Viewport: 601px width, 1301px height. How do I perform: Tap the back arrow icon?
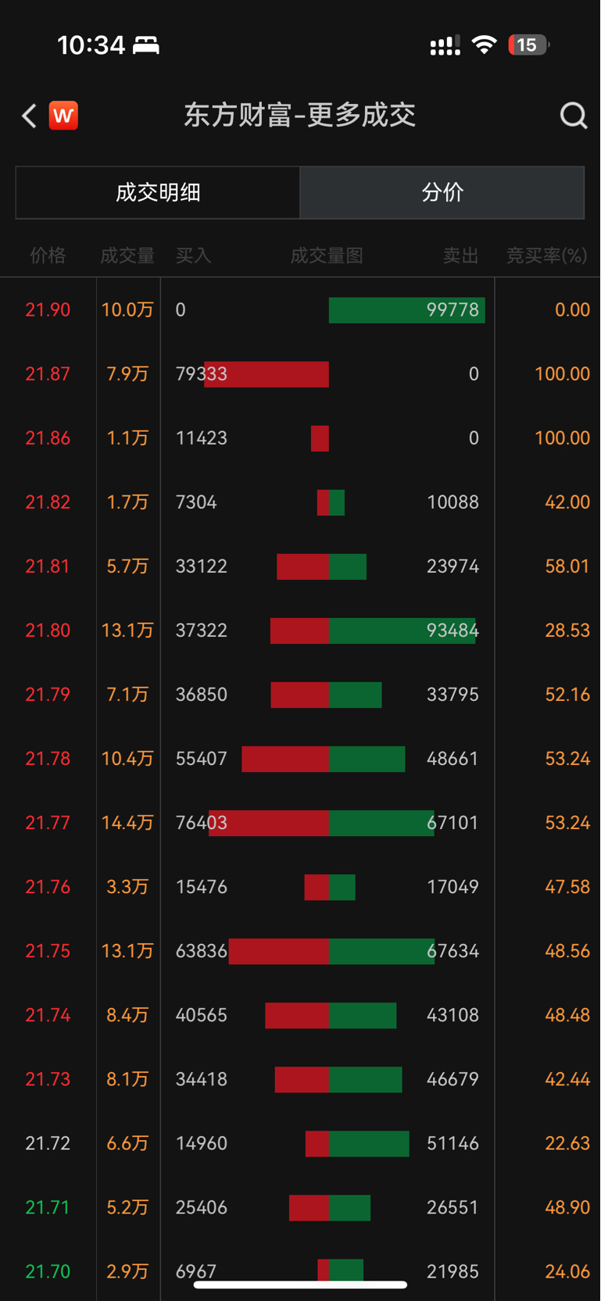[29, 116]
